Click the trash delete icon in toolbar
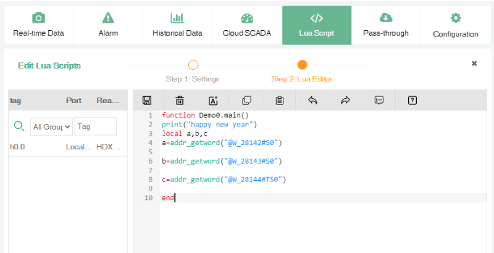 pyautogui.click(x=180, y=101)
